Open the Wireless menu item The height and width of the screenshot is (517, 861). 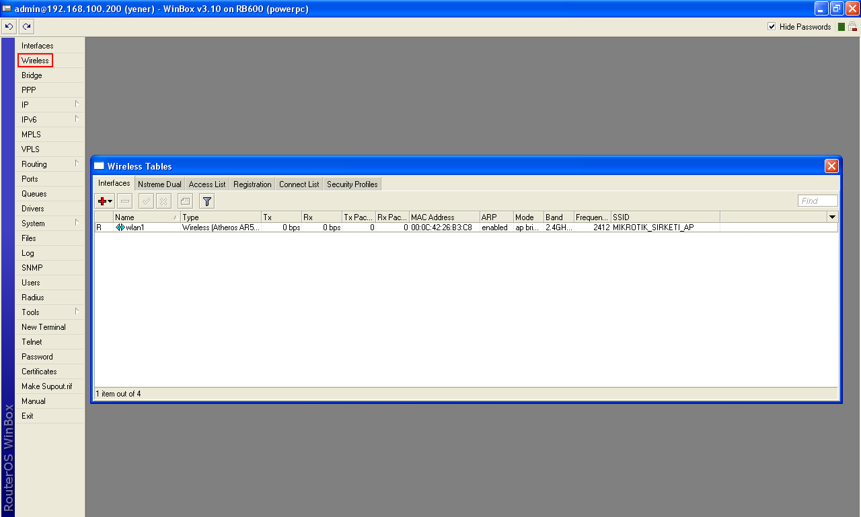point(50,61)
